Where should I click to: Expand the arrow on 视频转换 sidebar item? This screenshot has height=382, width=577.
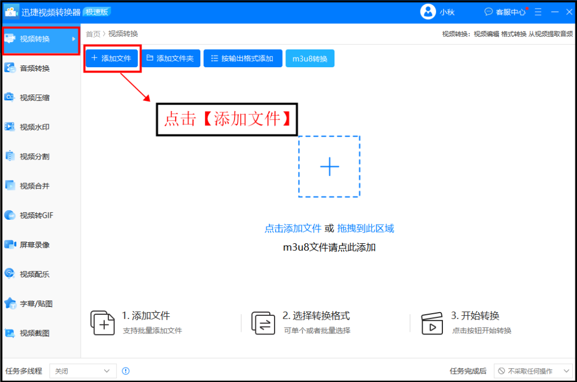[x=74, y=39]
